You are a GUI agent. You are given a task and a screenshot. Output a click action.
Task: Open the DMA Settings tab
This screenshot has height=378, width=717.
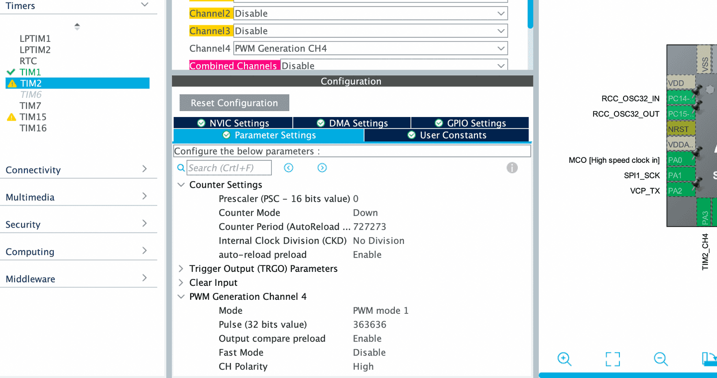(352, 123)
